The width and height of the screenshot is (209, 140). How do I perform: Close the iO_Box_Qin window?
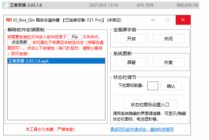[183, 20]
